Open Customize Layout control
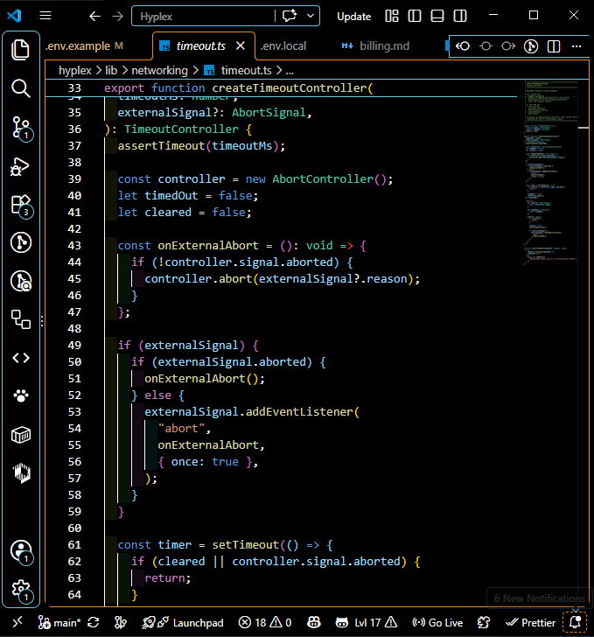The height and width of the screenshot is (637, 594). click(x=392, y=17)
